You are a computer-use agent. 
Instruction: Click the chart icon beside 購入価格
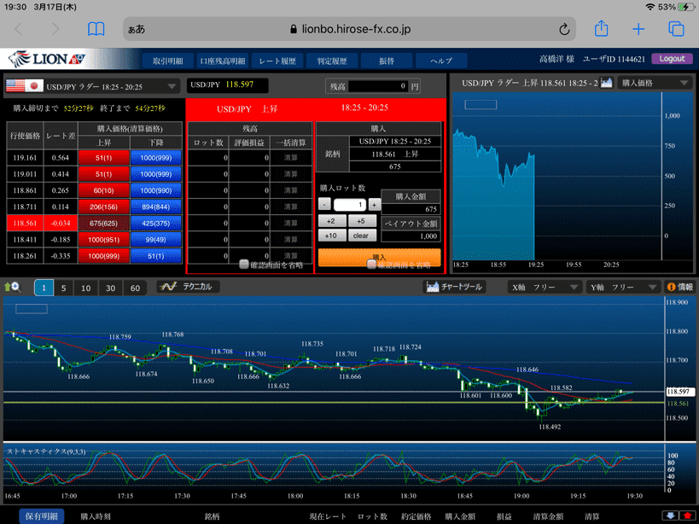pyautogui.click(x=606, y=83)
